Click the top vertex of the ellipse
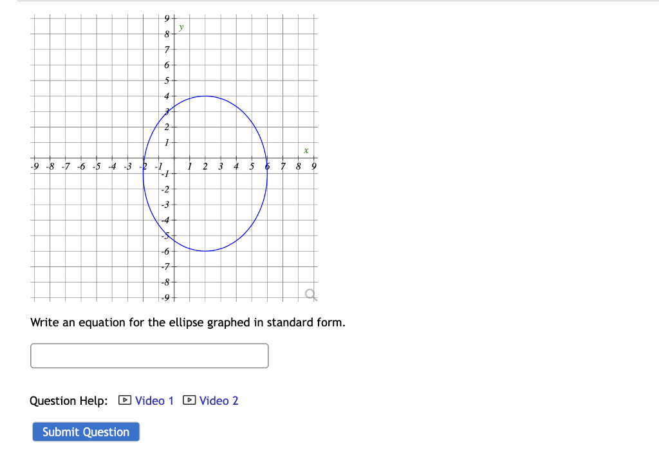The height and width of the screenshot is (464, 659). click(204, 95)
